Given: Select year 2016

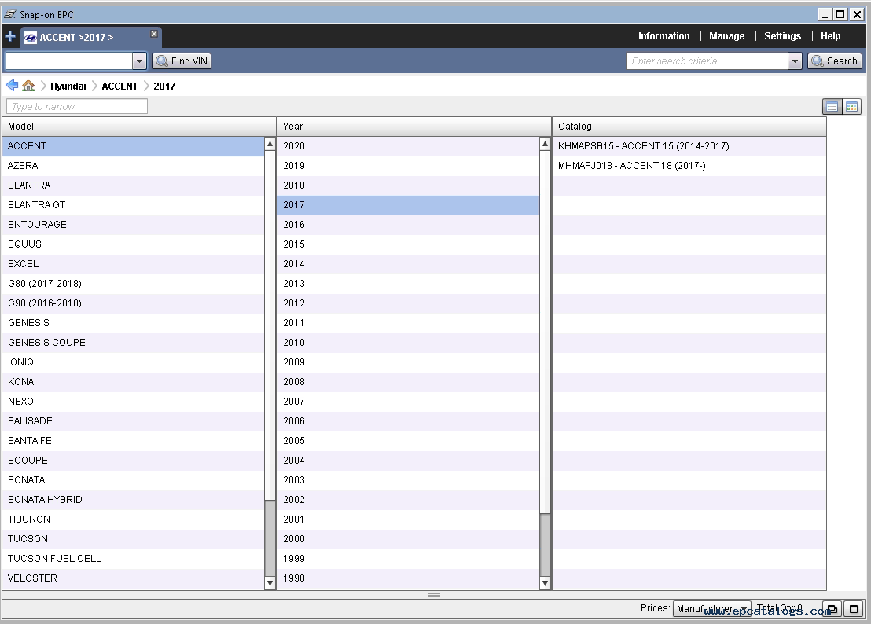Looking at the screenshot, I should pos(408,224).
